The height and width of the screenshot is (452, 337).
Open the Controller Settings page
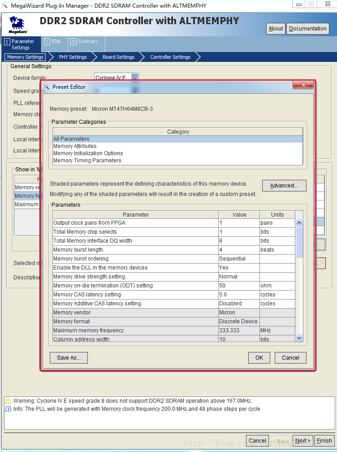tap(170, 57)
